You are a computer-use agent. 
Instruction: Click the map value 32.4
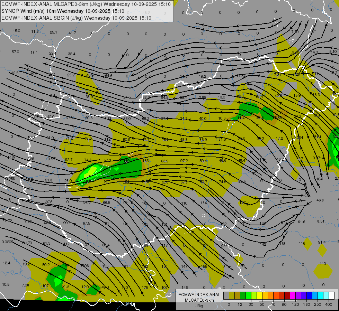[x=72, y=54]
